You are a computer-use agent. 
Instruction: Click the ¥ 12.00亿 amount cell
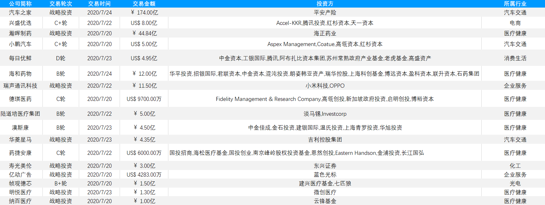pos(144,74)
